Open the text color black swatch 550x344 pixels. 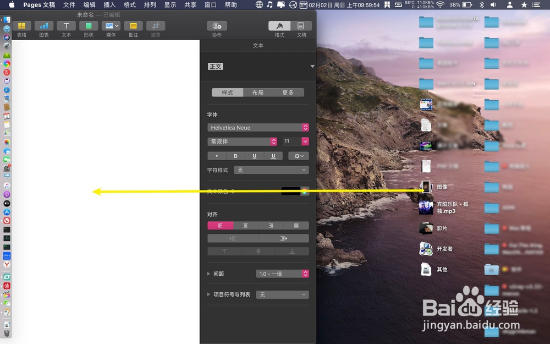click(x=291, y=192)
